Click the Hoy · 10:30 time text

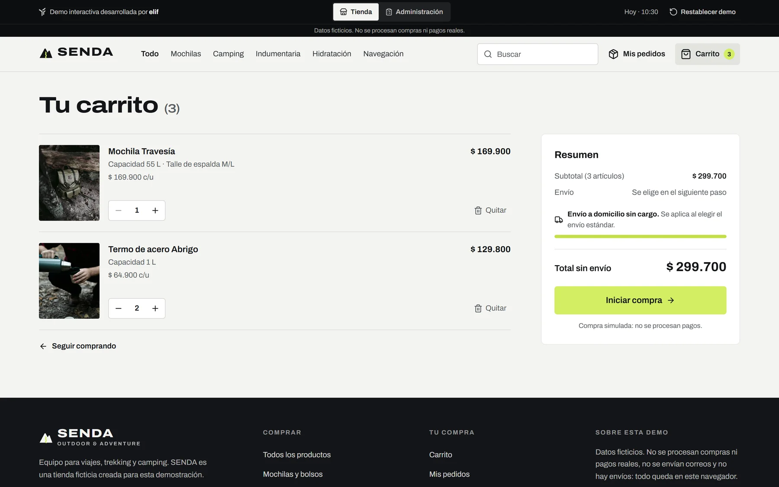641,12
